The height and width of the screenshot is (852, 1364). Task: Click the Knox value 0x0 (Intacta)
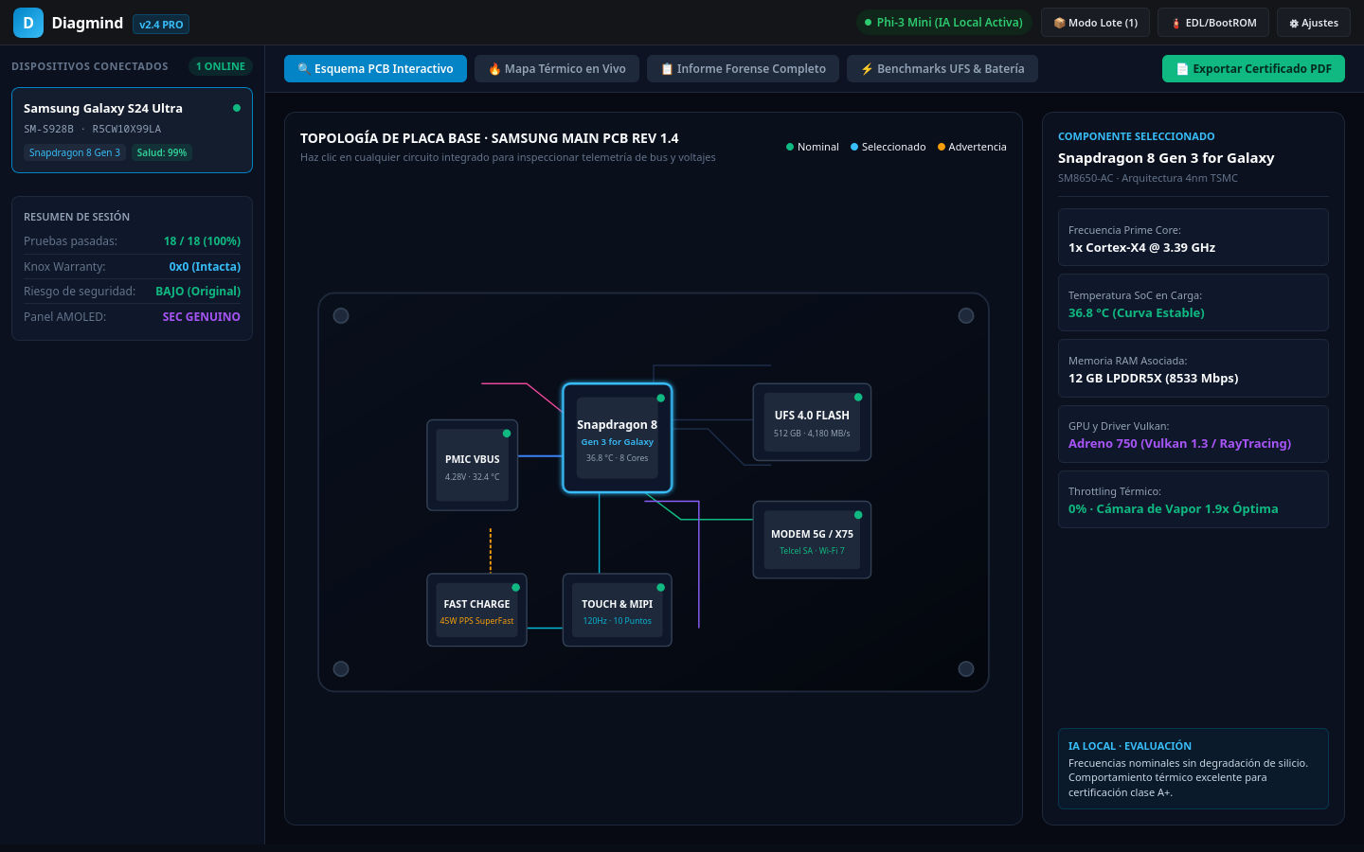tap(205, 267)
